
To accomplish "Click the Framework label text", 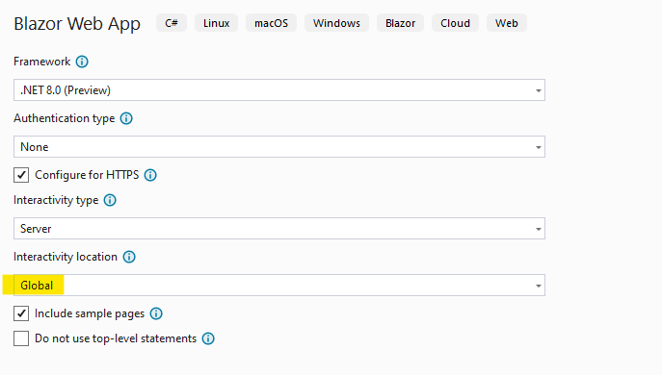I will click(41, 62).
